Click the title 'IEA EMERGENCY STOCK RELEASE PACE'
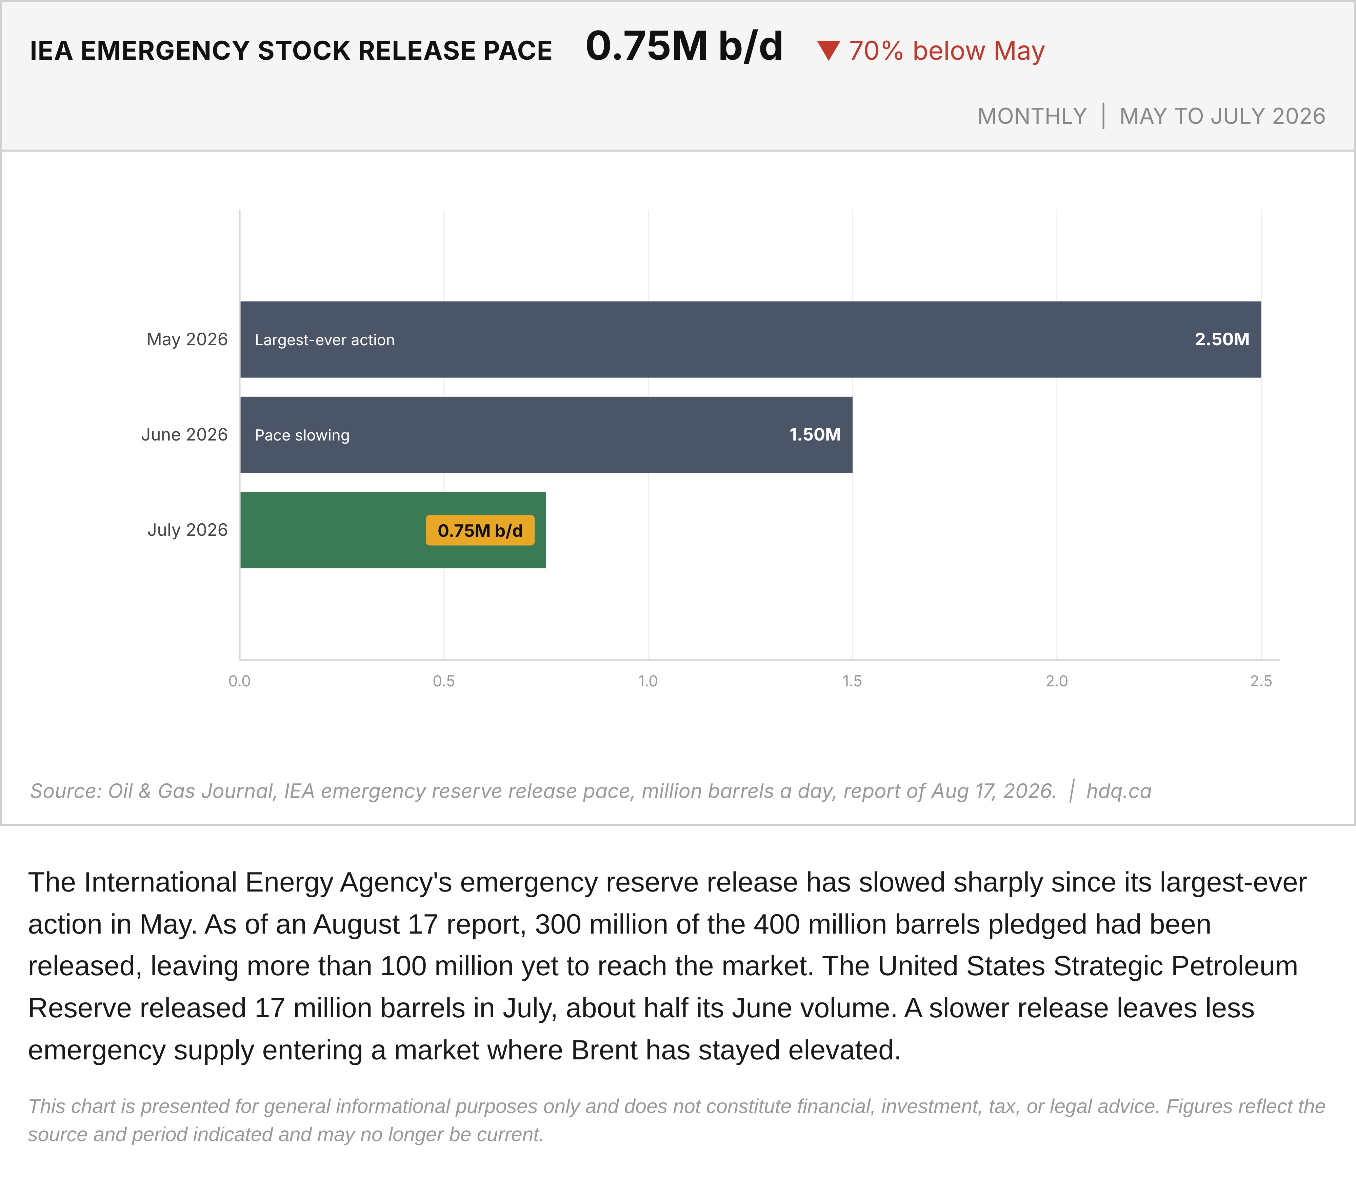Screen dimensions: 1356x1193 (x=291, y=51)
